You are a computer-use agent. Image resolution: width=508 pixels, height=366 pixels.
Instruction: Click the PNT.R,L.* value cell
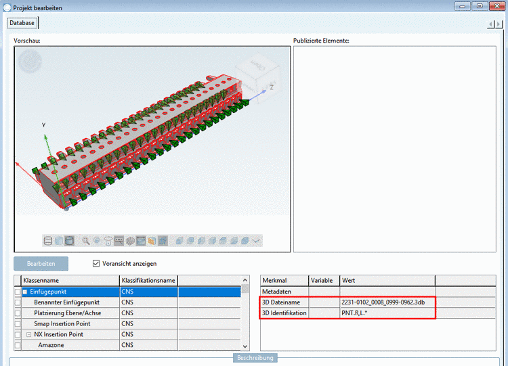coord(387,313)
